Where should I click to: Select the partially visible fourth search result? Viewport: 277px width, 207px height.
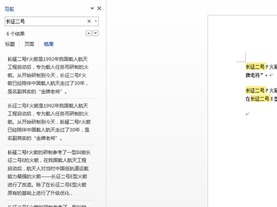pyautogui.click(x=49, y=204)
